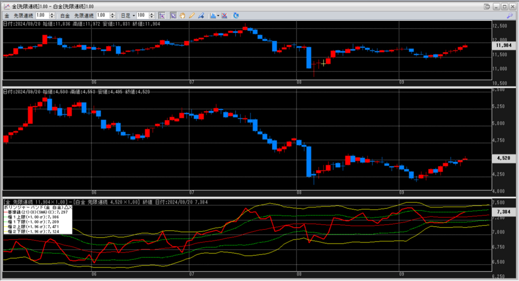
Task: Select the arrow pointer cursor tool
Action: coord(173,16)
